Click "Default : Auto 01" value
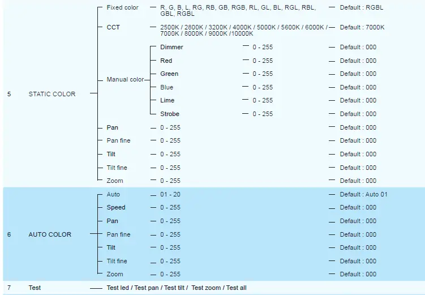The image size is (425, 295). tap(364, 194)
